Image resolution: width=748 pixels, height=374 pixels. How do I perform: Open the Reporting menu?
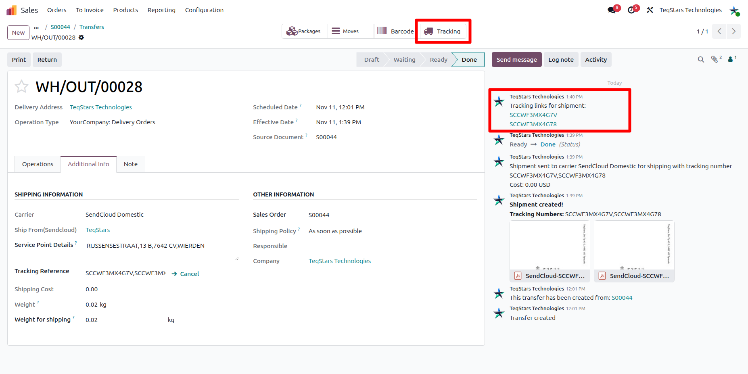(x=161, y=10)
